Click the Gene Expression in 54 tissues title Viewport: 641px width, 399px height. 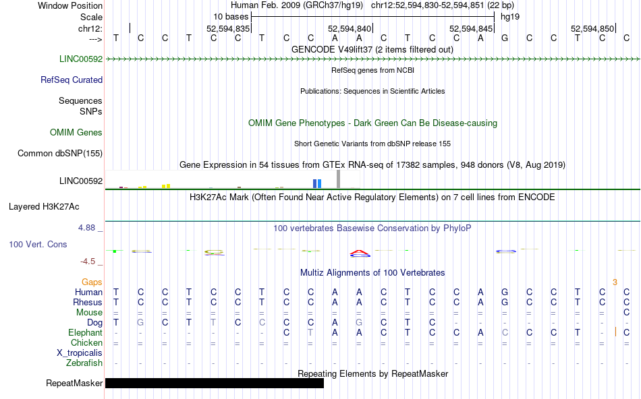coord(372,164)
